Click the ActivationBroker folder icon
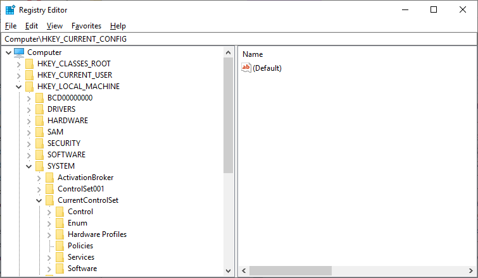The width and height of the screenshot is (478, 278). pos(49,178)
